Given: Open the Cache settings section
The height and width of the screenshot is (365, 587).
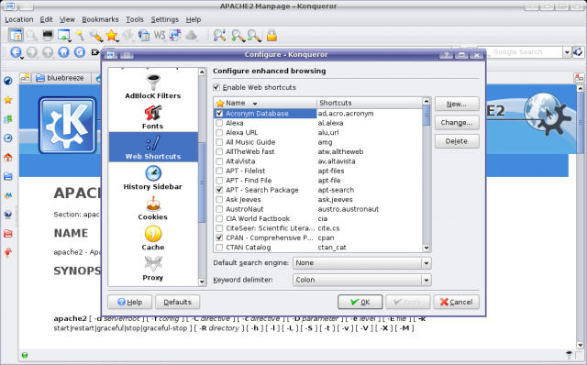Looking at the screenshot, I should pyautogui.click(x=153, y=238).
